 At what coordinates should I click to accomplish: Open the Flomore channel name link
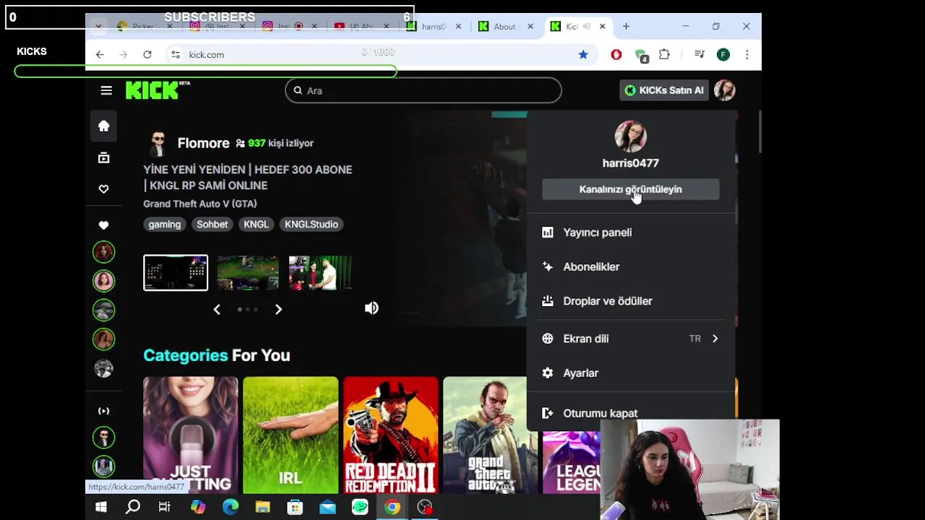[203, 143]
